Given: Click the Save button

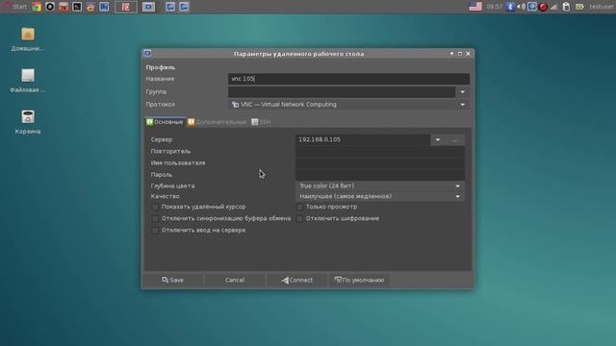Looking at the screenshot, I should click(x=173, y=280).
